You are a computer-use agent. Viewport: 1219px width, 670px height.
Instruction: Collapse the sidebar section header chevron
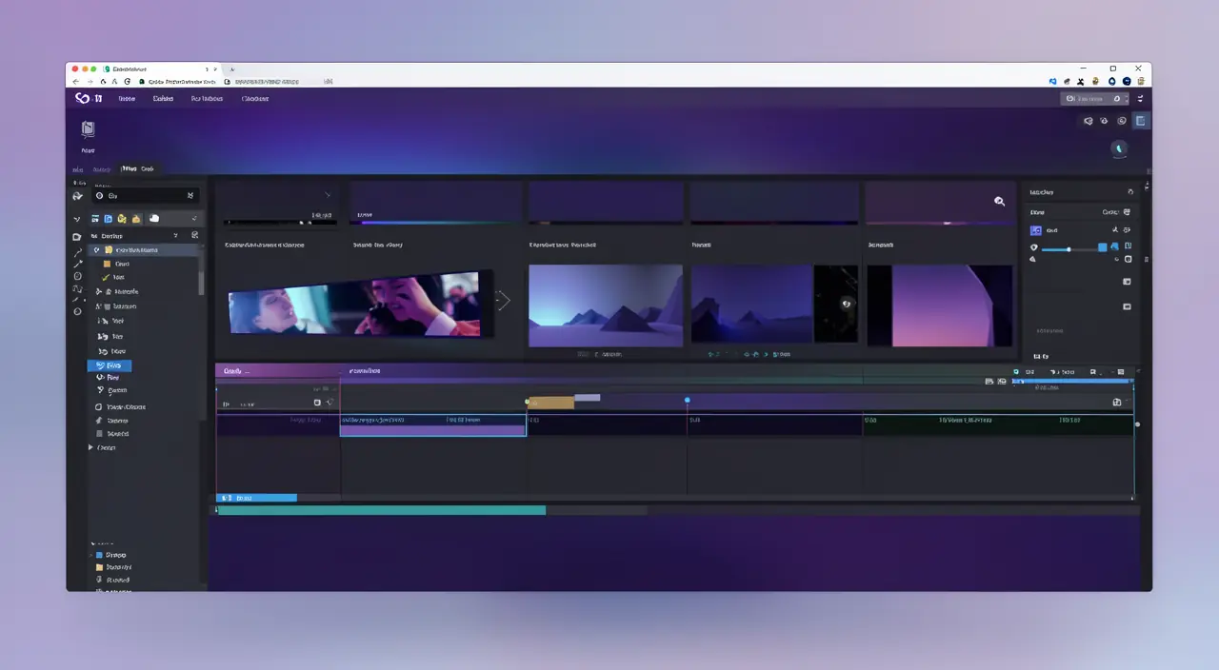[x=176, y=235]
